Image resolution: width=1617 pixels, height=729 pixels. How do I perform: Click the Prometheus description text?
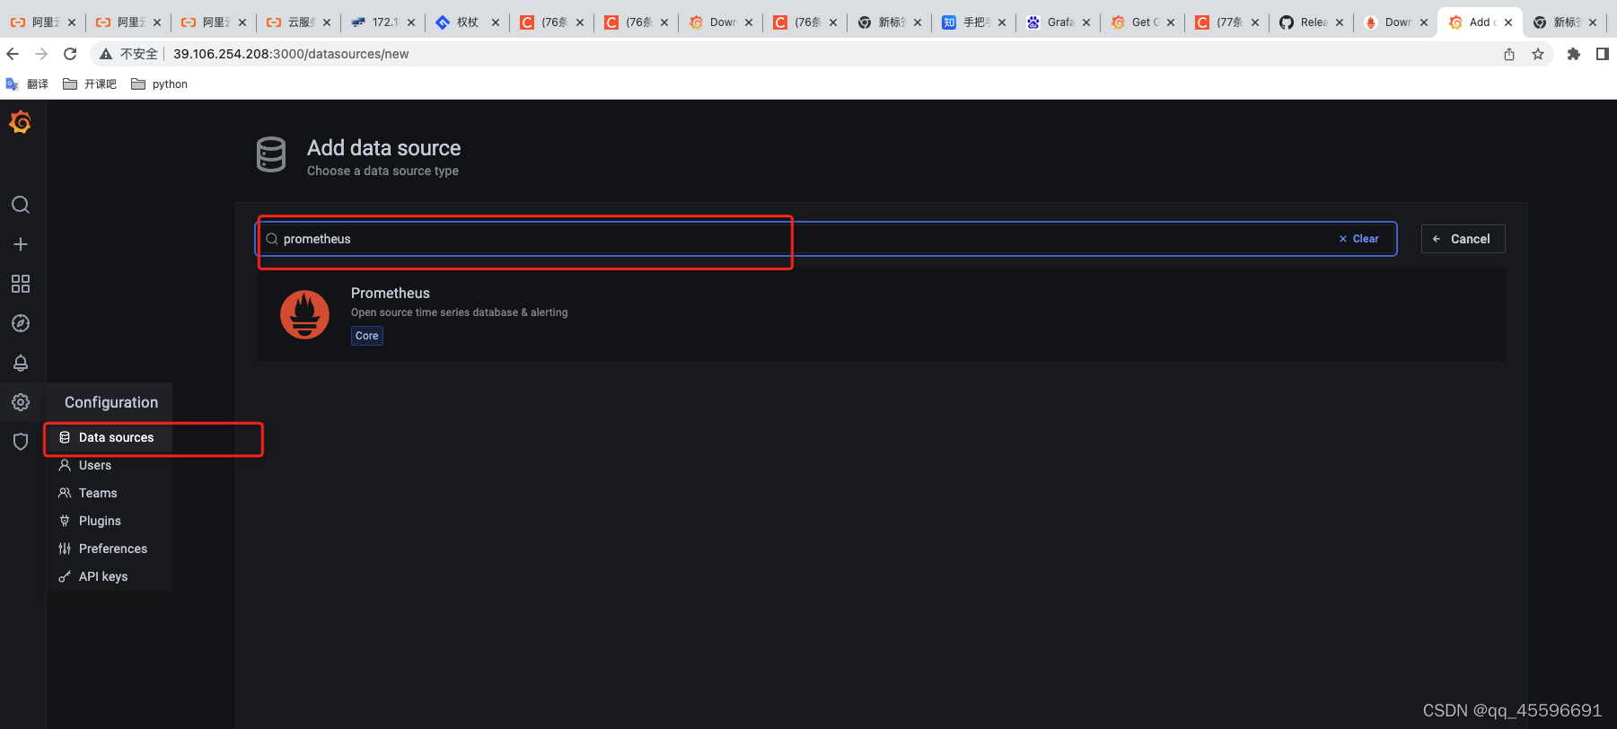coord(459,312)
